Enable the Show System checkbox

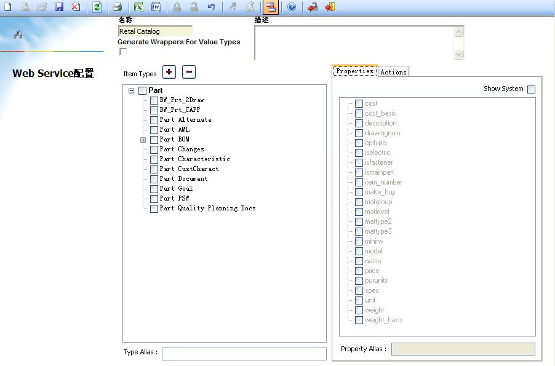coord(531,89)
